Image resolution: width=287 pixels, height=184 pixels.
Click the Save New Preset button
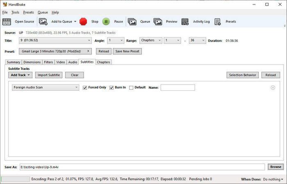(127, 51)
